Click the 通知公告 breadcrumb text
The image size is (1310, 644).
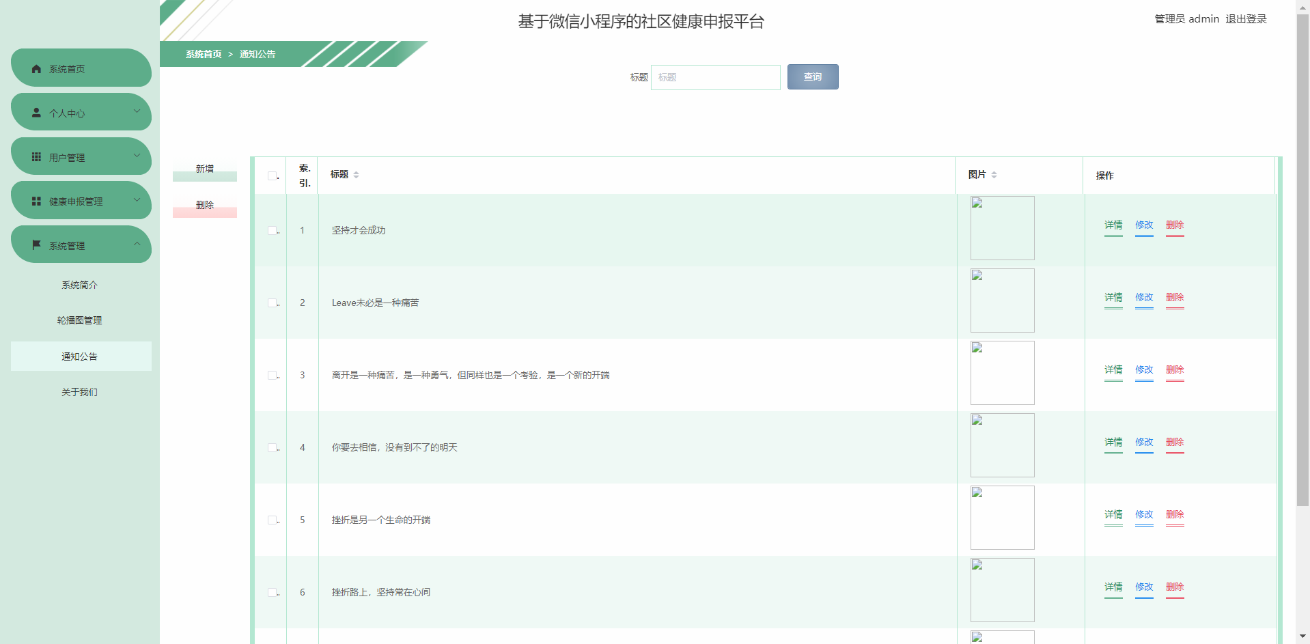[x=257, y=54]
